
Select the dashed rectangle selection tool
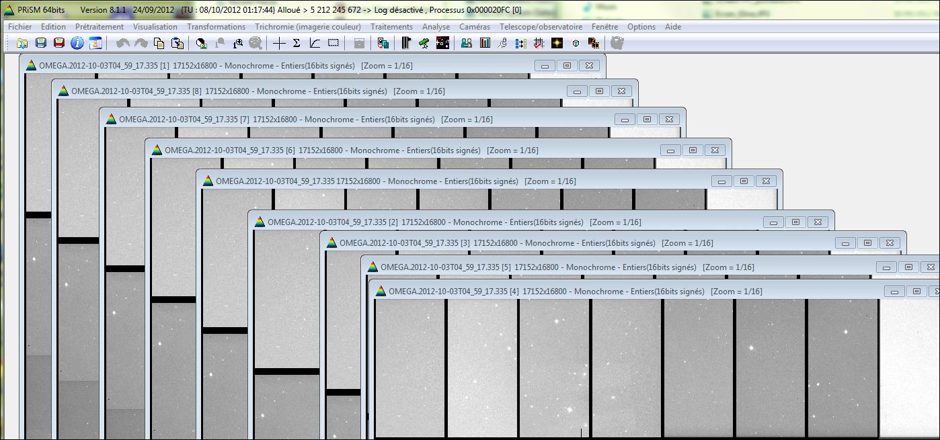tap(333, 43)
